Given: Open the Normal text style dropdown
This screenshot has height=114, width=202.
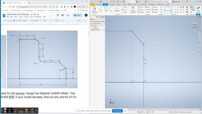Looking at the screenshot, I should click(x=36, y=21).
